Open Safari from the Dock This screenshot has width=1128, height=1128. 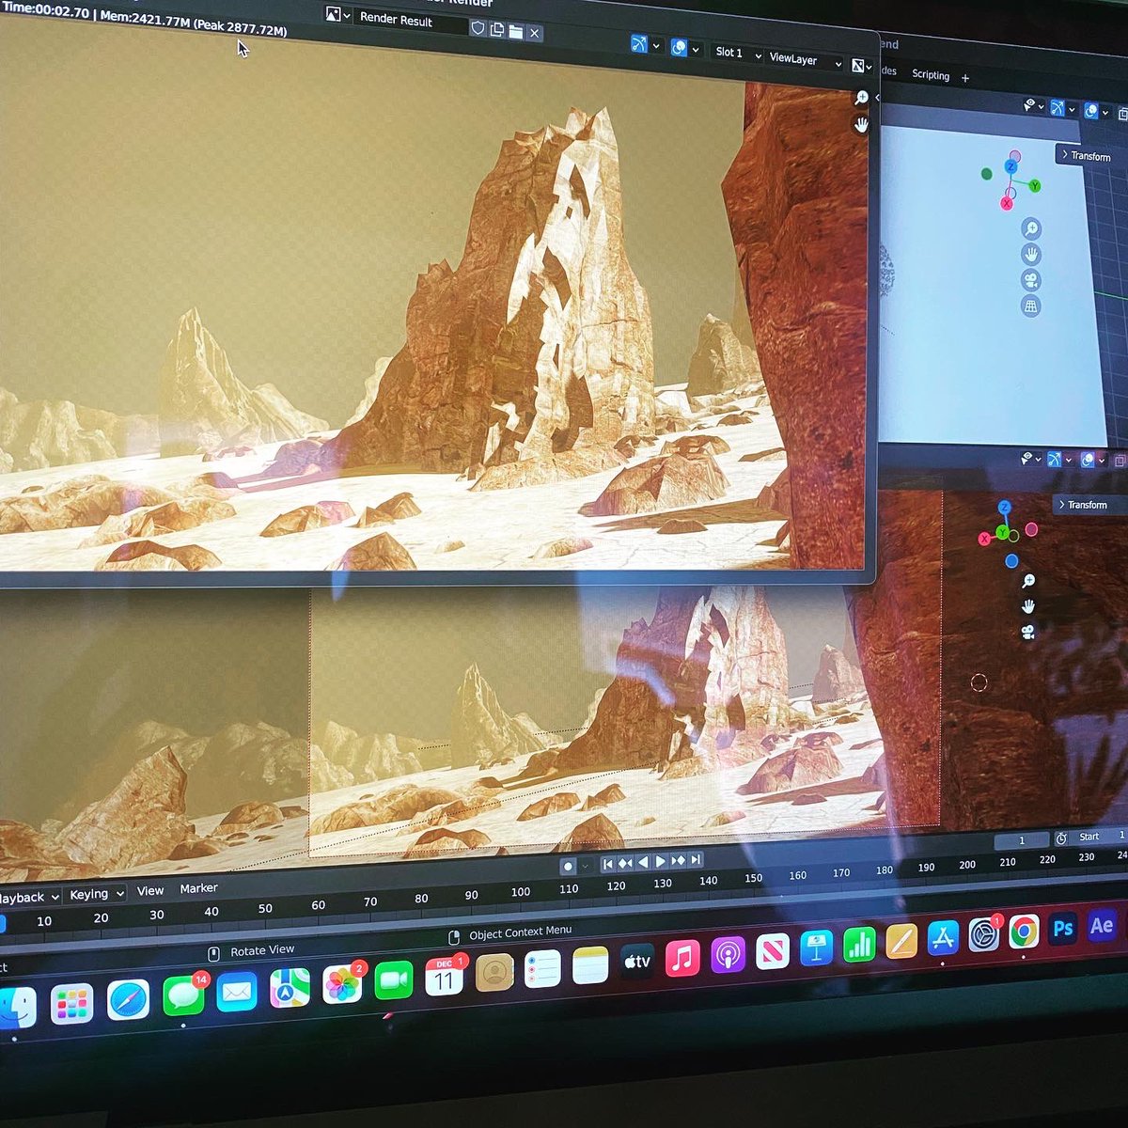(x=128, y=1000)
